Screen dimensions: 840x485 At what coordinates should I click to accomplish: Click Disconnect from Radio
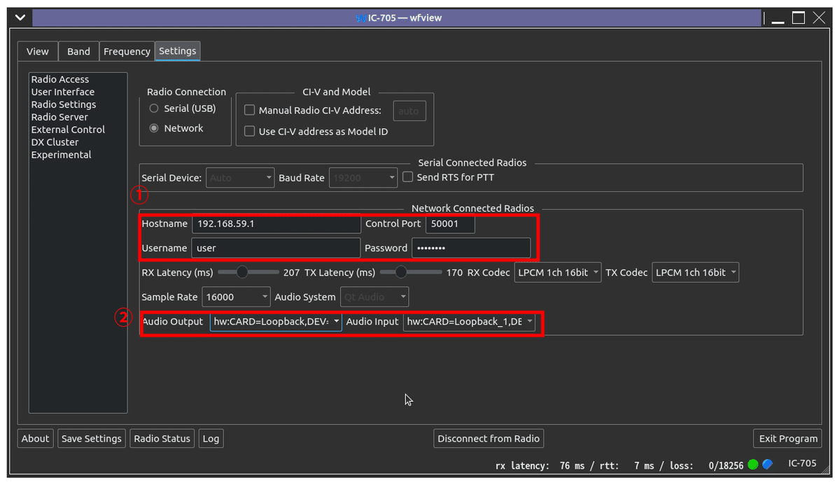tap(488, 438)
